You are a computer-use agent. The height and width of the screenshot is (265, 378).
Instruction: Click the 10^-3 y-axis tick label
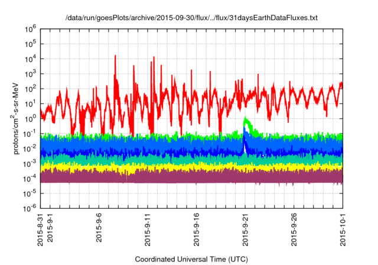click(x=30, y=164)
